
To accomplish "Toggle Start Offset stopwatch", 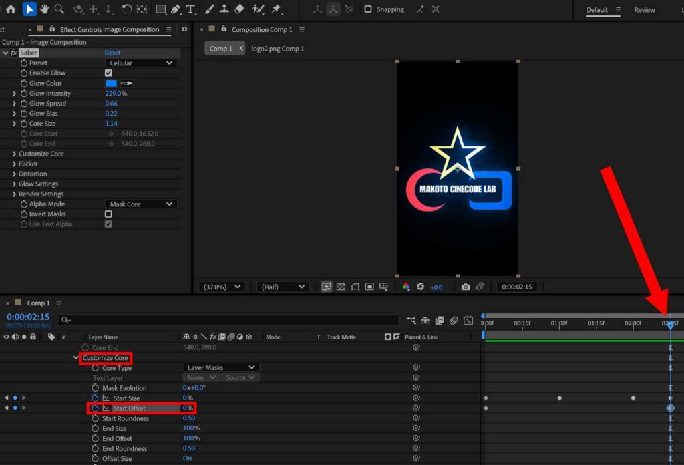I will tap(95, 408).
